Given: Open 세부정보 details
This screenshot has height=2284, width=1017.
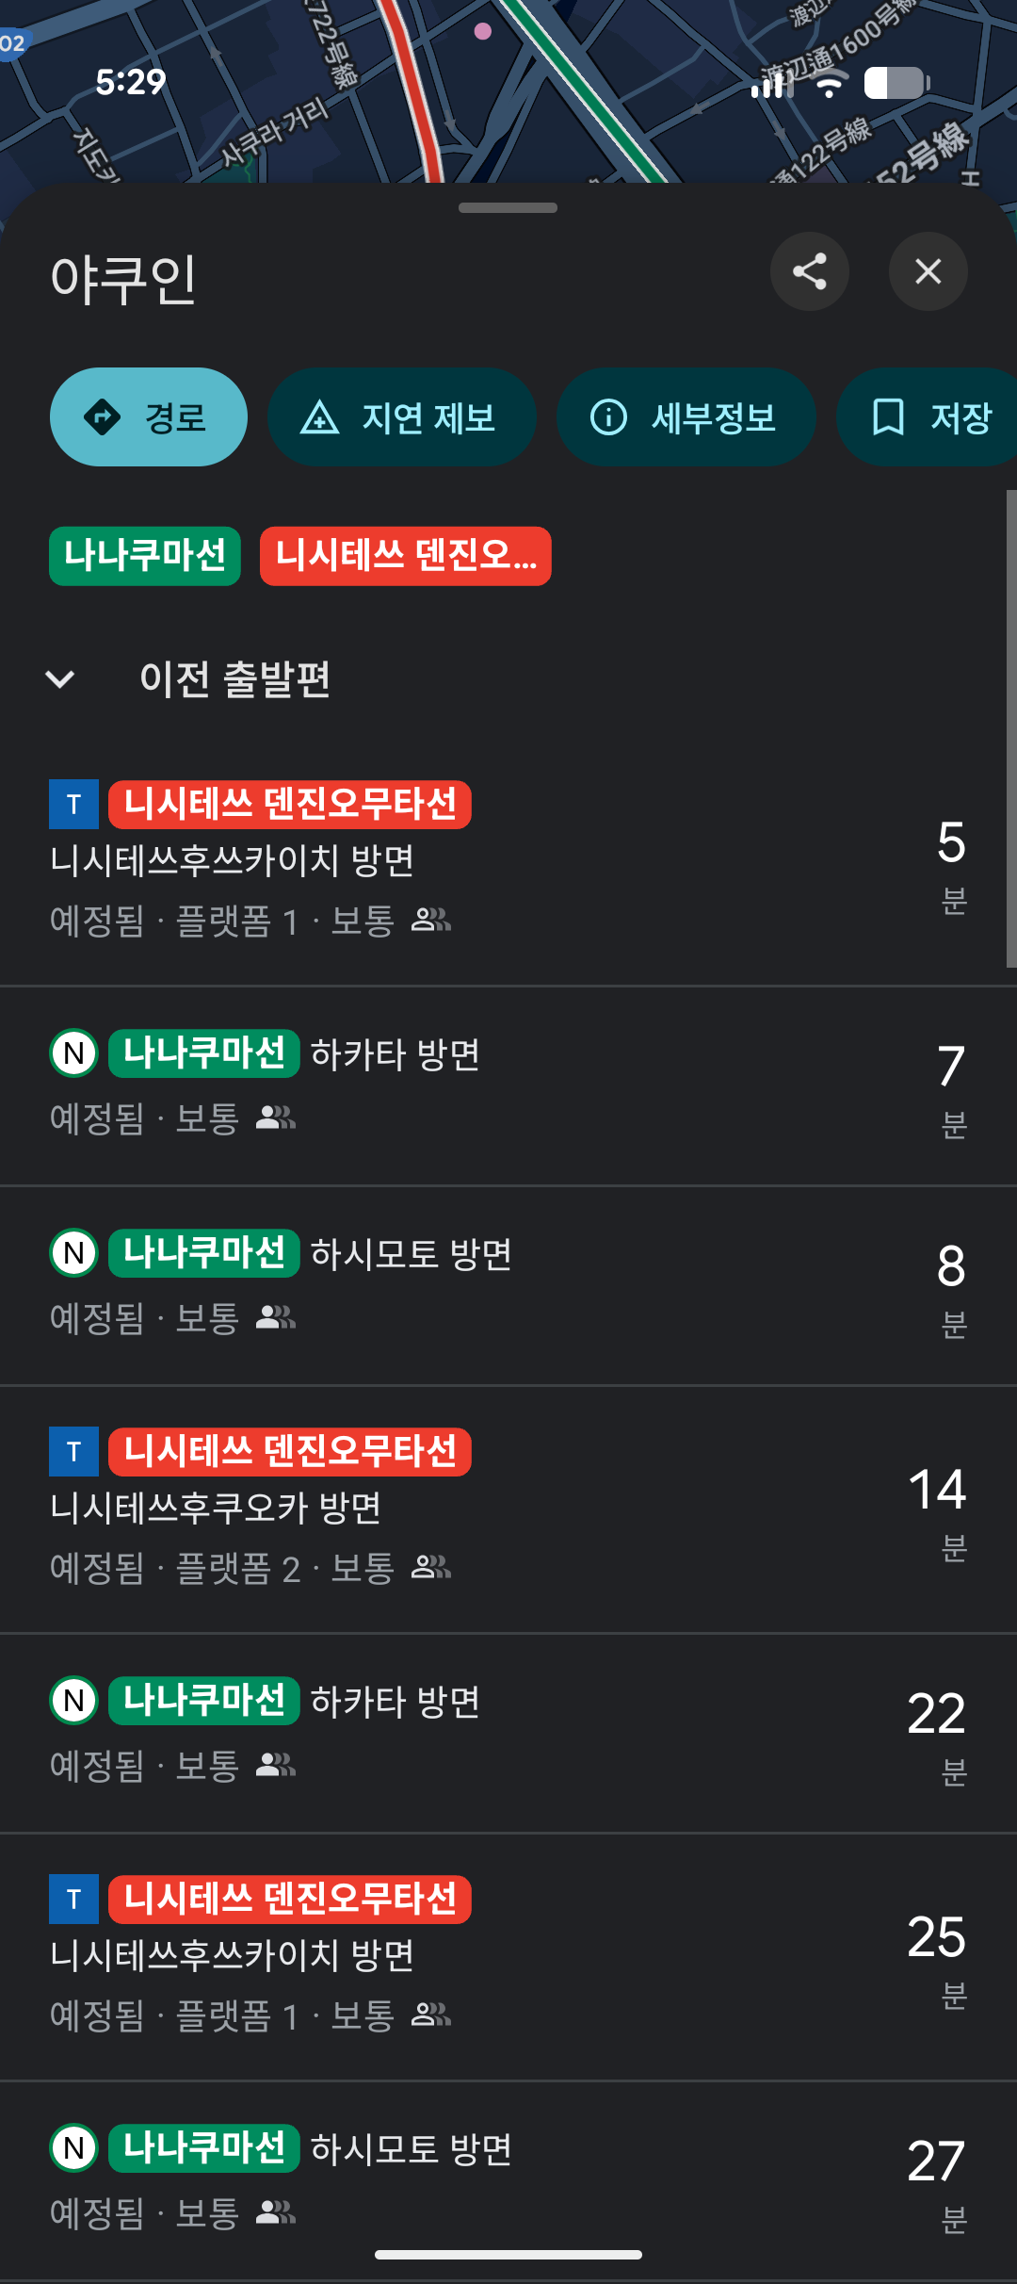Looking at the screenshot, I should coord(685,416).
